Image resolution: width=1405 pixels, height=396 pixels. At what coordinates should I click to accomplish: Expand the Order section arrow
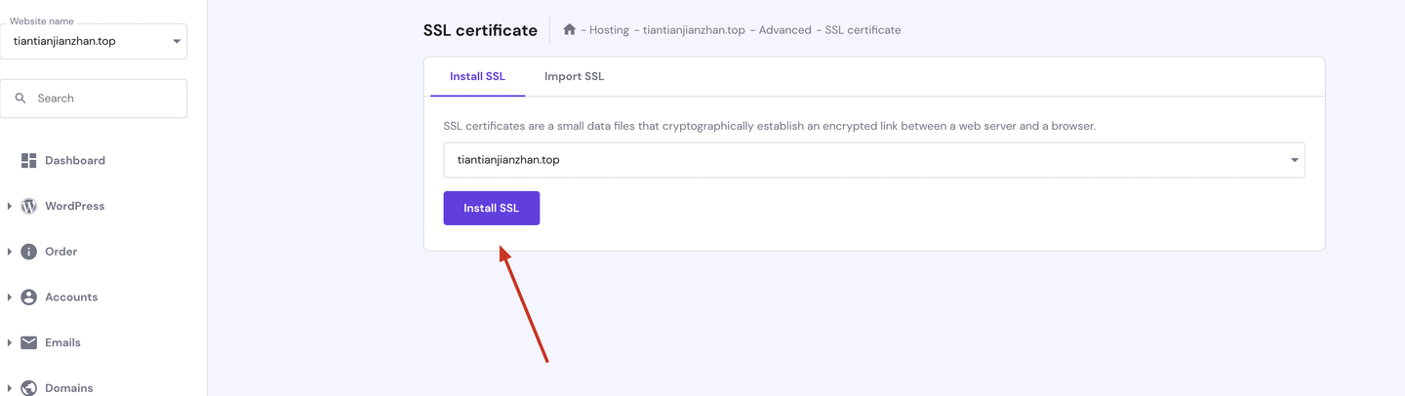[x=10, y=252]
